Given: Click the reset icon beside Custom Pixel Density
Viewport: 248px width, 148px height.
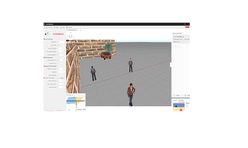Looking at the screenshot, I should [58, 78].
